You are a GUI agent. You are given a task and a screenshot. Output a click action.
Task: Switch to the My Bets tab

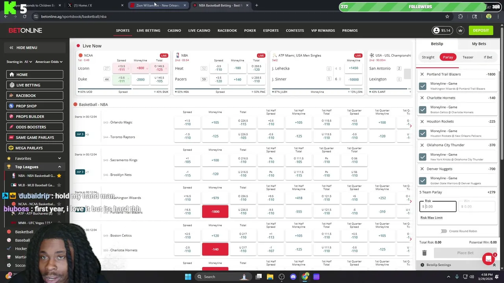tap(479, 44)
